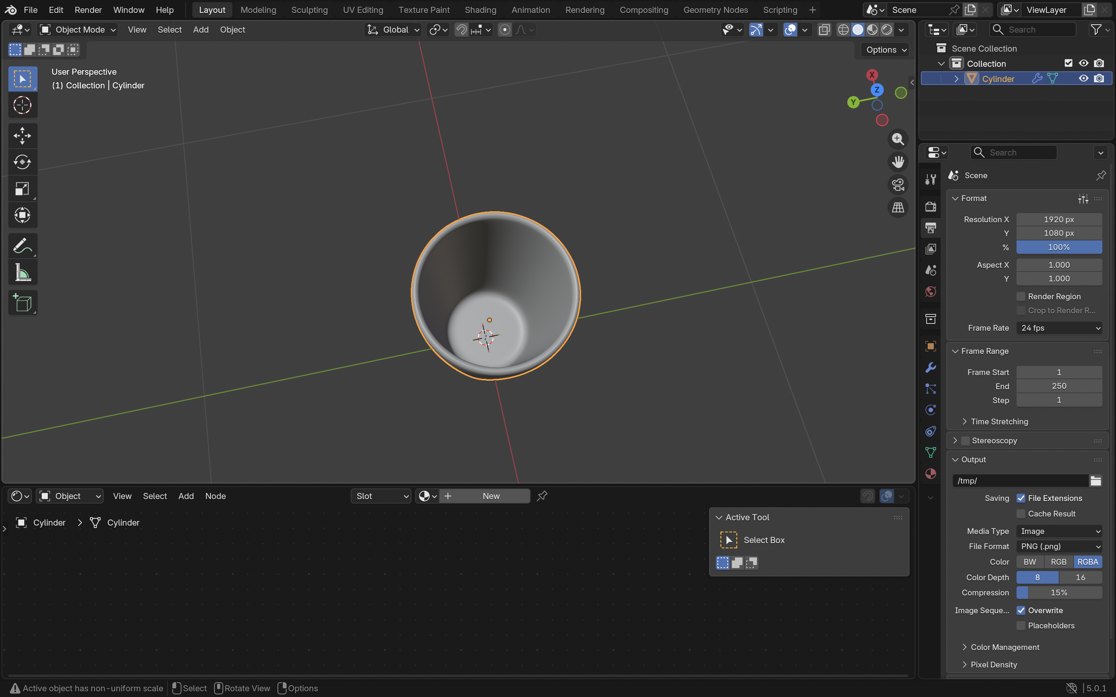Viewport: 1116px width, 697px height.
Task: Disable the Overwrite checkbox
Action: [x=1020, y=610]
